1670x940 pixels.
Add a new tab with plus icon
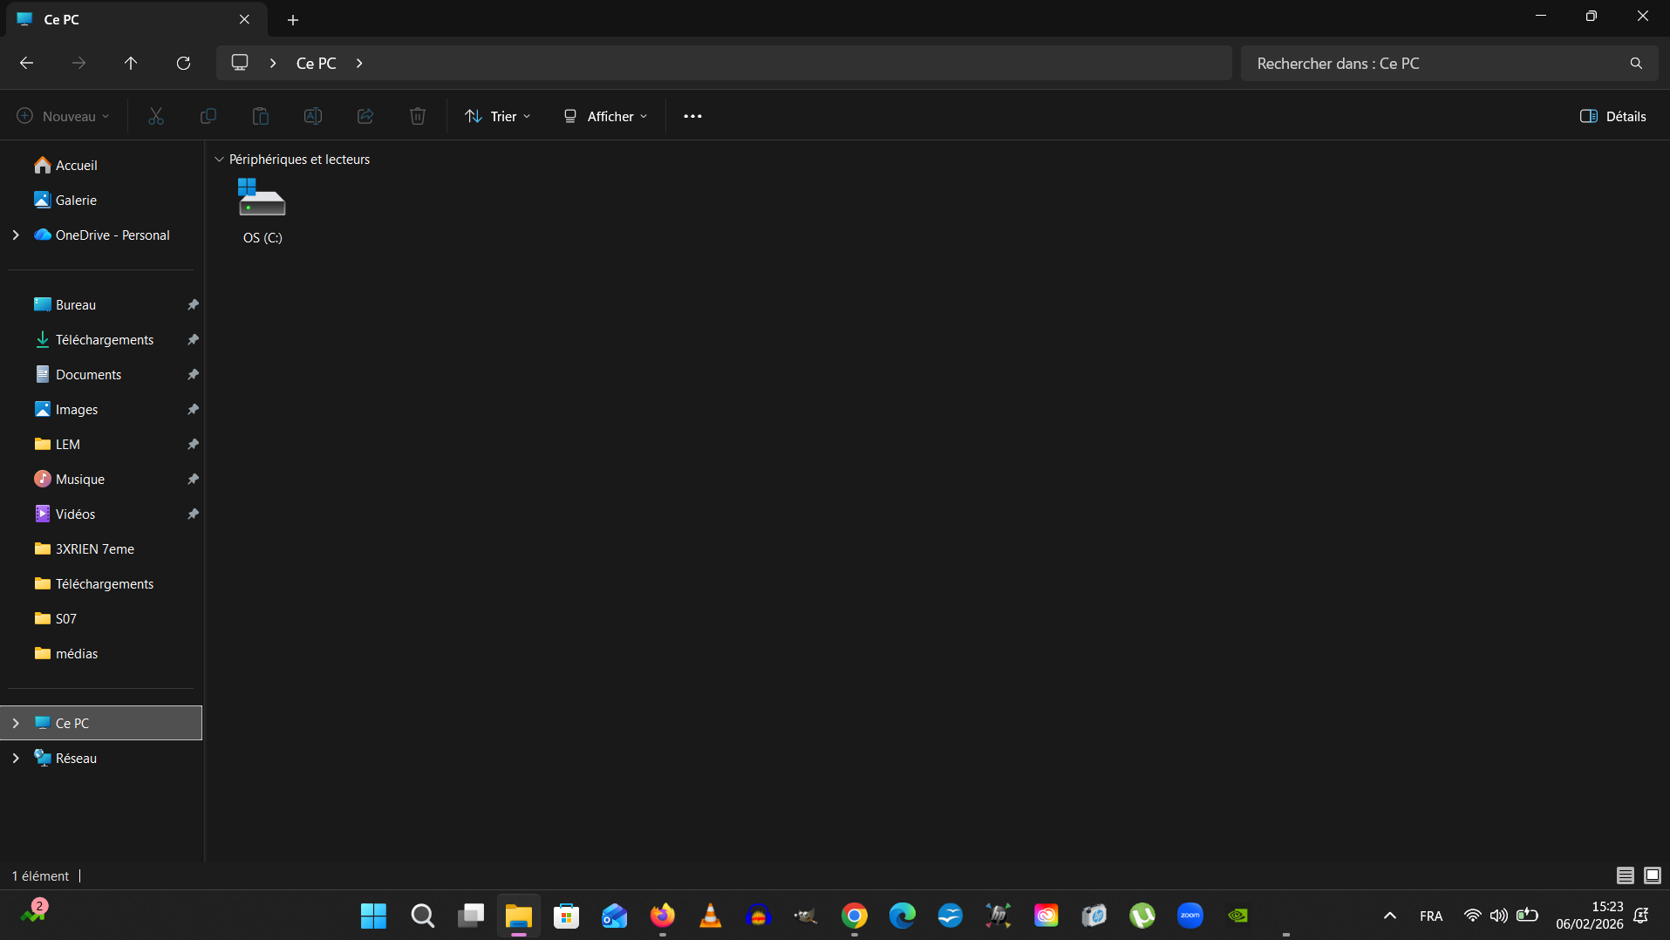(x=293, y=19)
